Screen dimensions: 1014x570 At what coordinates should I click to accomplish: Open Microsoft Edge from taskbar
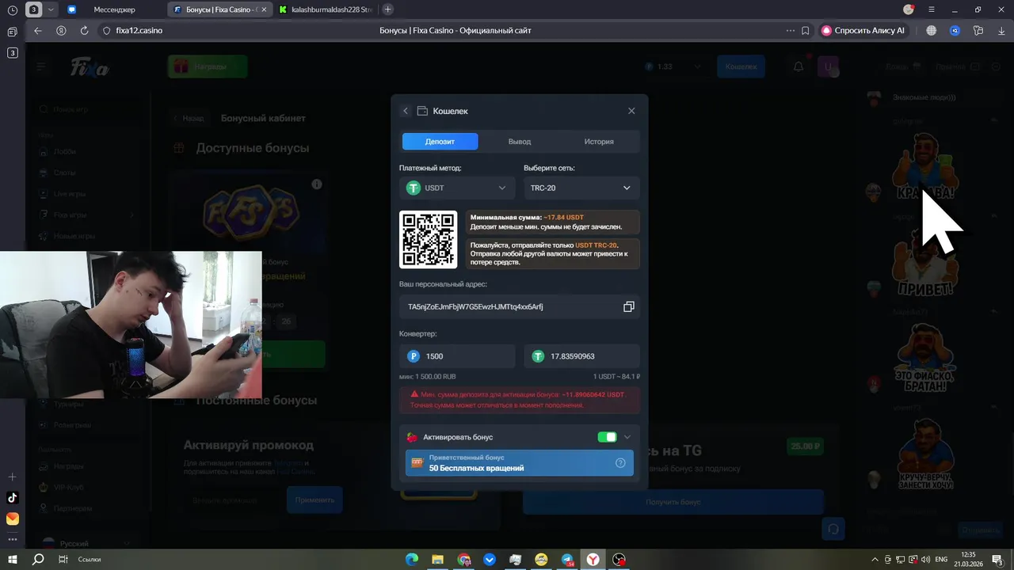(412, 560)
